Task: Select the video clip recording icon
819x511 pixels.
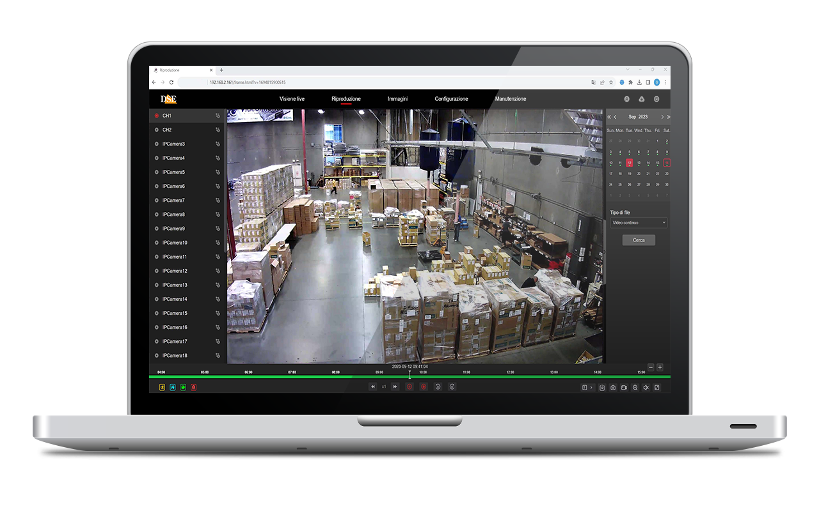Action: coord(624,386)
